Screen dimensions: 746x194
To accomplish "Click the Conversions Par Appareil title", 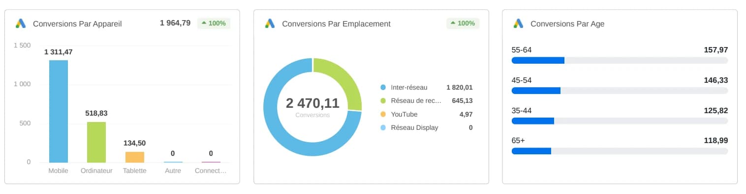I will [x=77, y=24].
